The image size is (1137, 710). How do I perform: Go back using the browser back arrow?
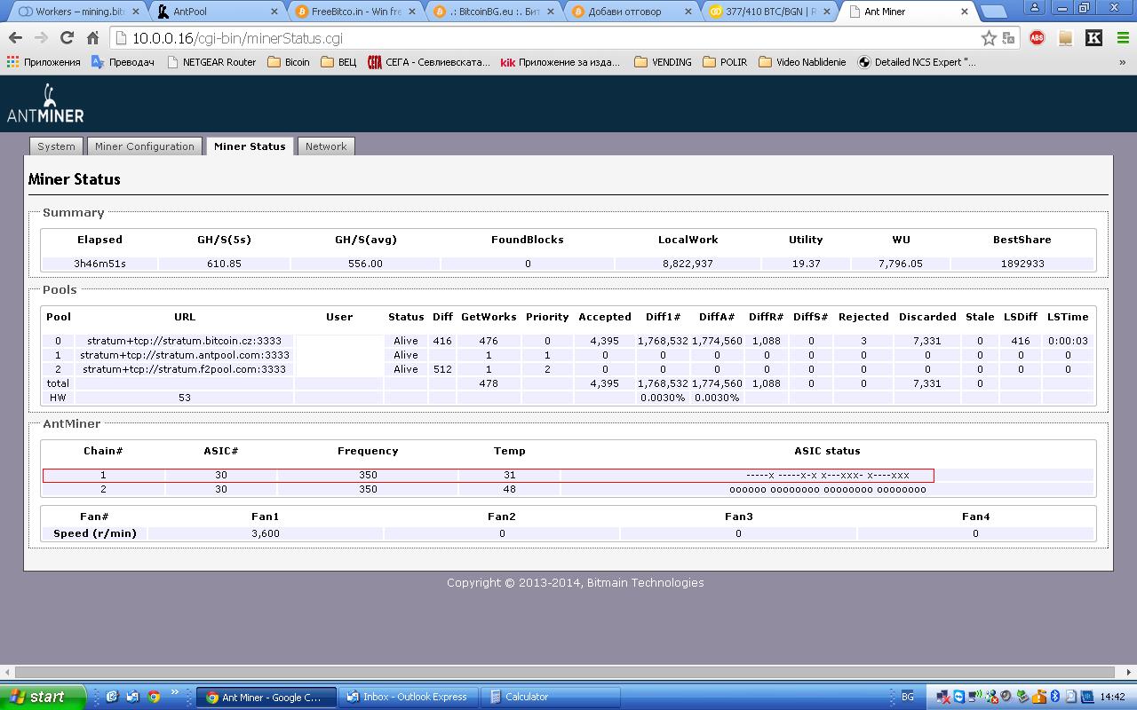15,38
